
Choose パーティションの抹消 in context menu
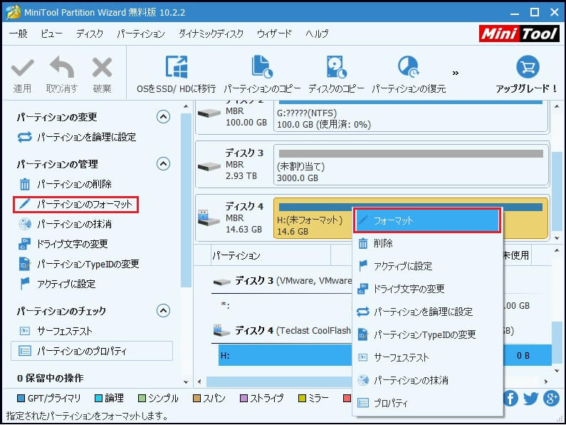(x=427, y=380)
